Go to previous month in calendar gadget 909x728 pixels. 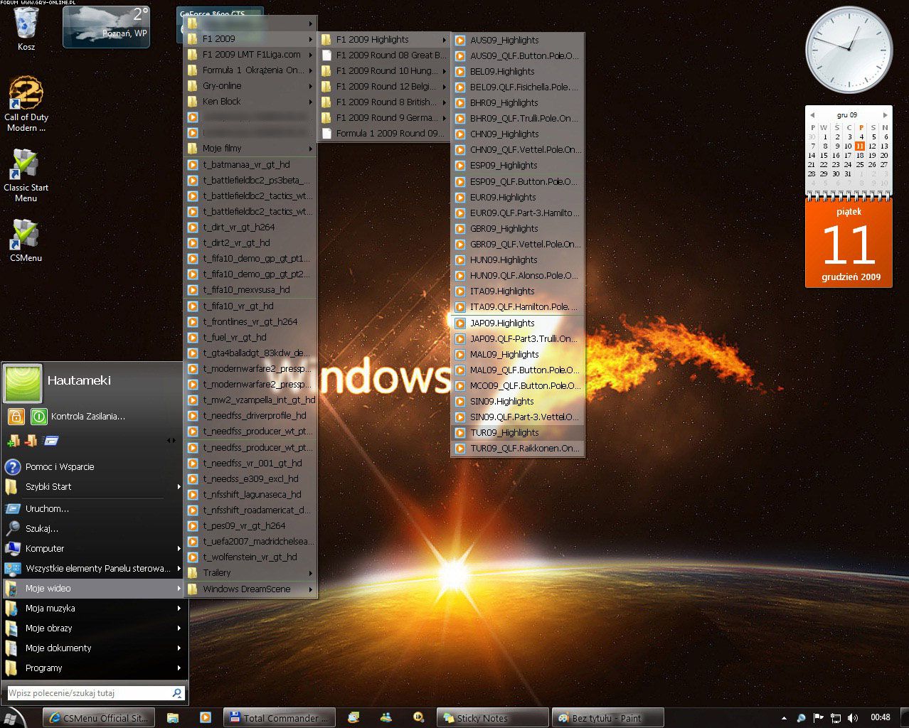tap(812, 114)
